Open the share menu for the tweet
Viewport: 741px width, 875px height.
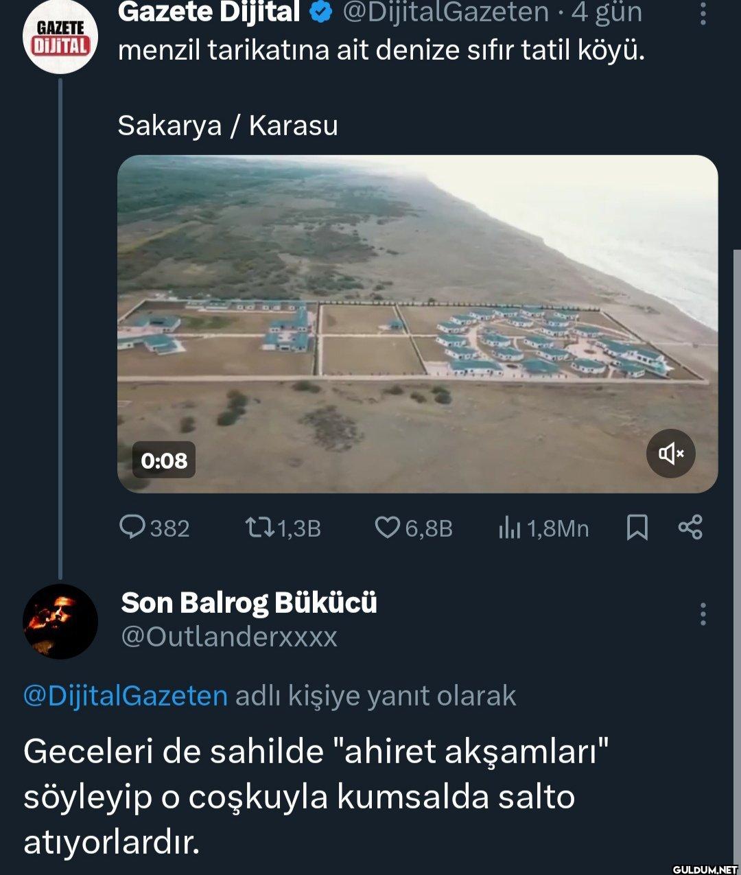point(691,528)
